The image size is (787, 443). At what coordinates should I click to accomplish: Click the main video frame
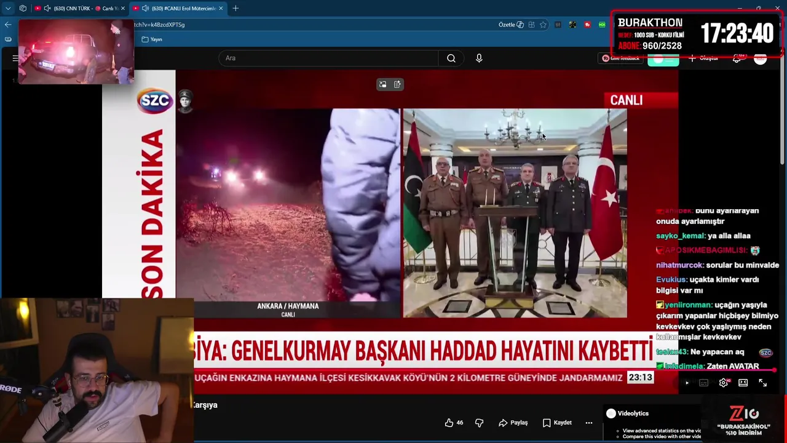pos(390,231)
